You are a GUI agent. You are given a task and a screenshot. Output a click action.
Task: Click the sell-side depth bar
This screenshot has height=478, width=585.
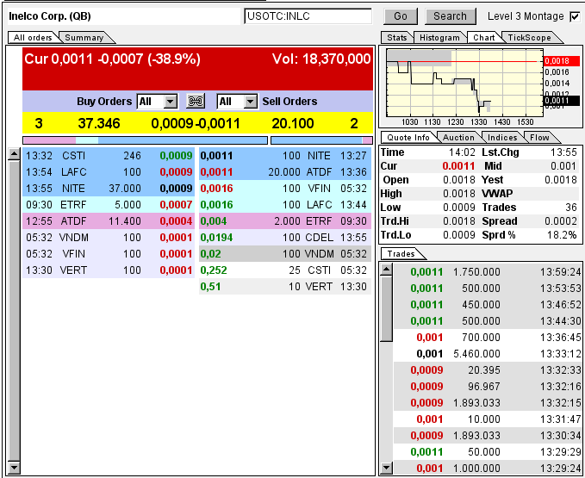click(x=321, y=140)
